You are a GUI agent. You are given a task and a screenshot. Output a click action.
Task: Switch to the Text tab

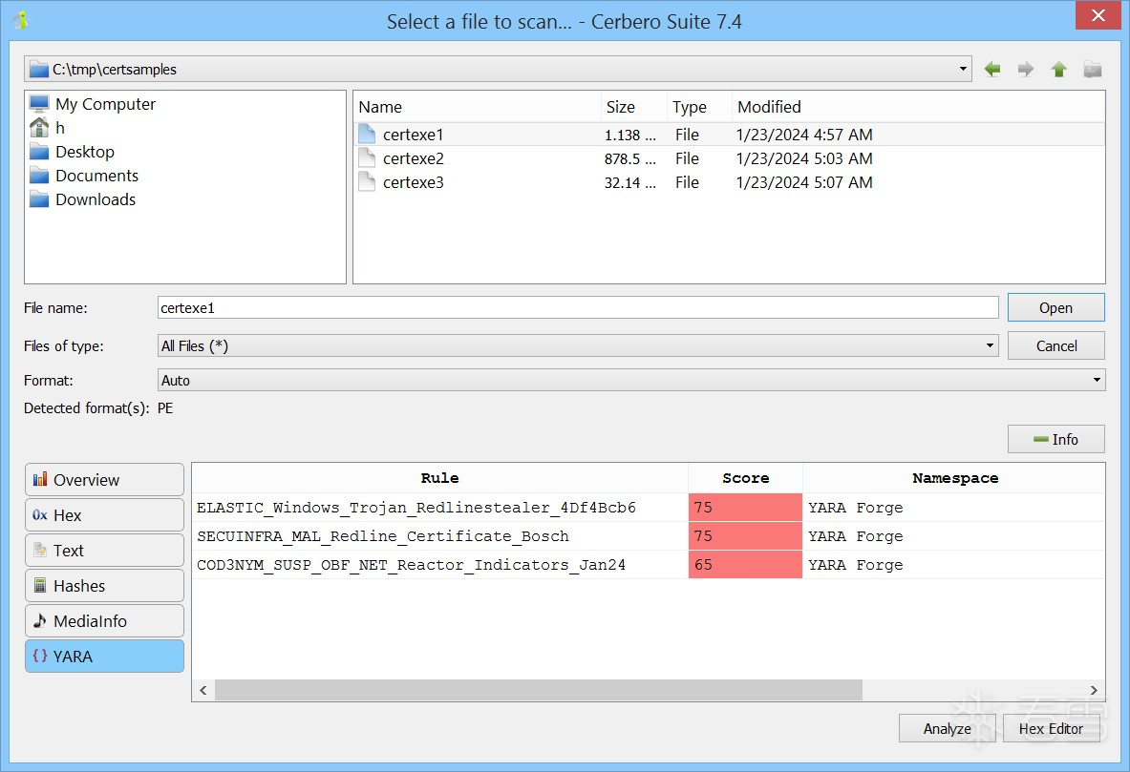pos(104,551)
